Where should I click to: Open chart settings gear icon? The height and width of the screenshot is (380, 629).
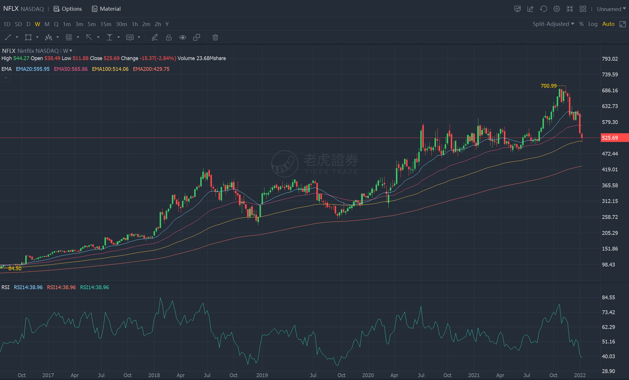(x=556, y=9)
